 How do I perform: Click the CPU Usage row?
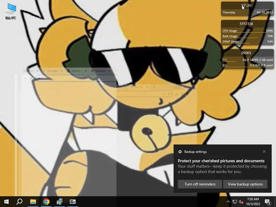point(247,31)
